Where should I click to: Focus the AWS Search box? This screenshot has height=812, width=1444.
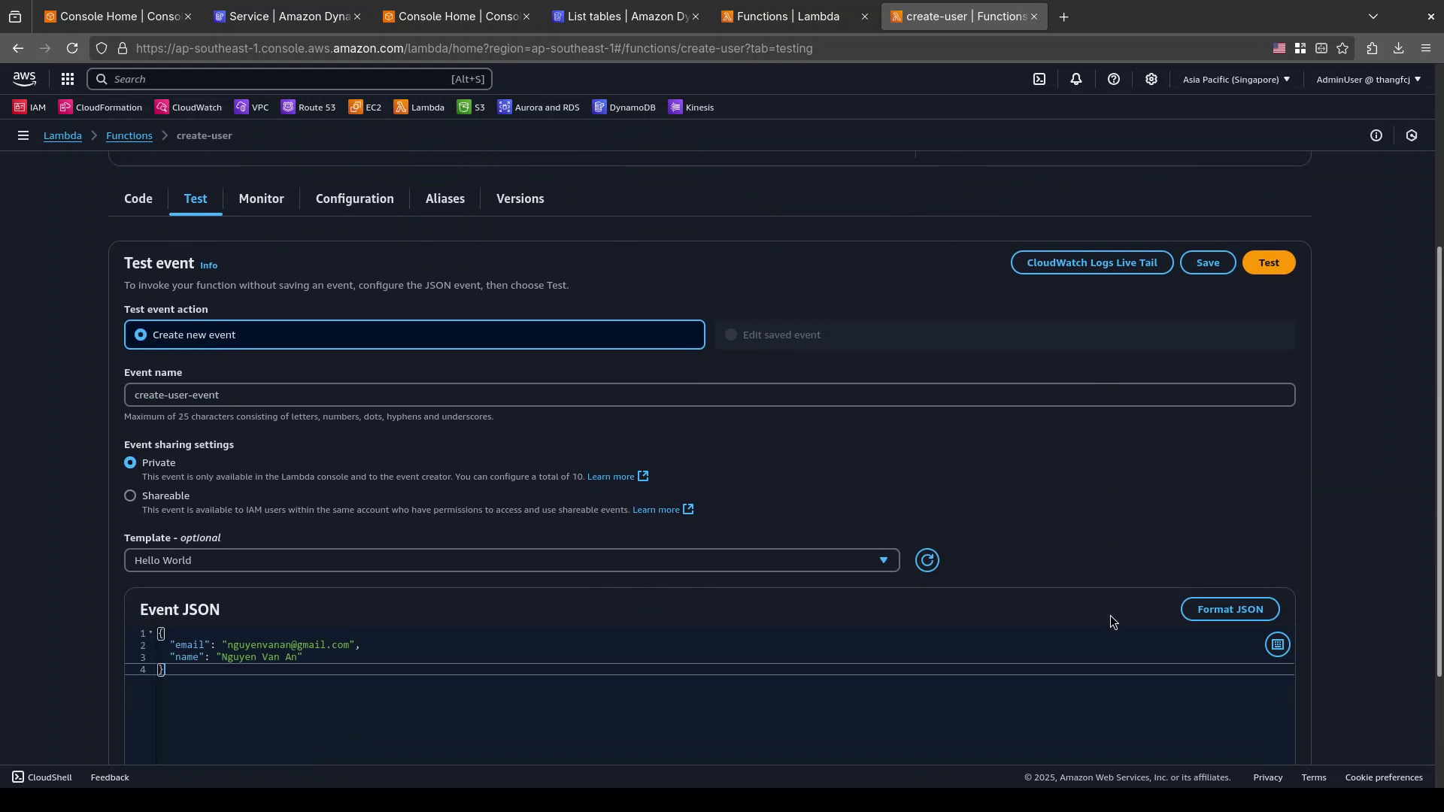point(290,79)
